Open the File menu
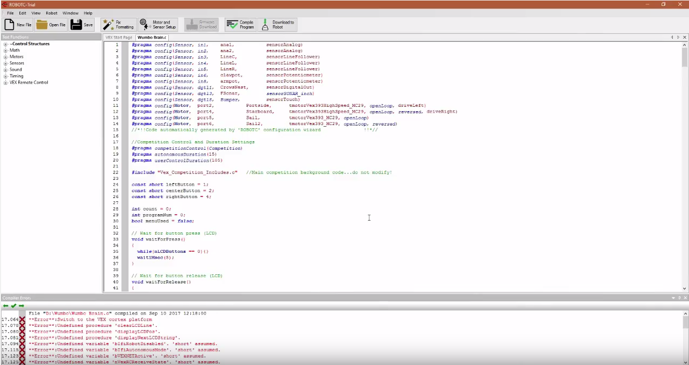This screenshot has width=689, height=365. tap(10, 13)
